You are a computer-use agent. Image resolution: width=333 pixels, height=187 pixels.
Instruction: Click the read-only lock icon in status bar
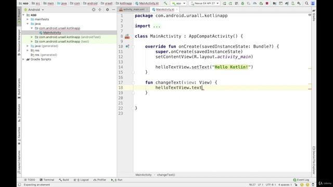tap(296, 185)
